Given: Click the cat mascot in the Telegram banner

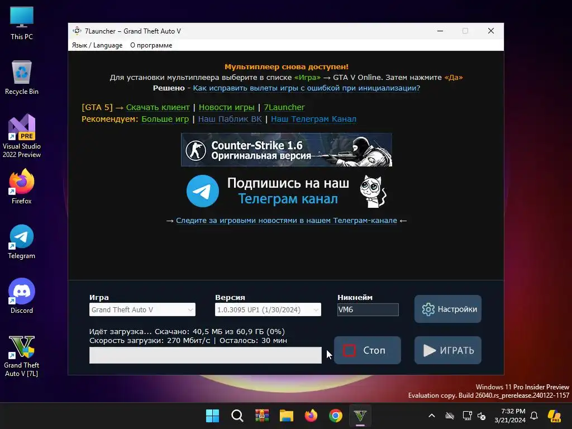Looking at the screenshot, I should click(x=373, y=192).
